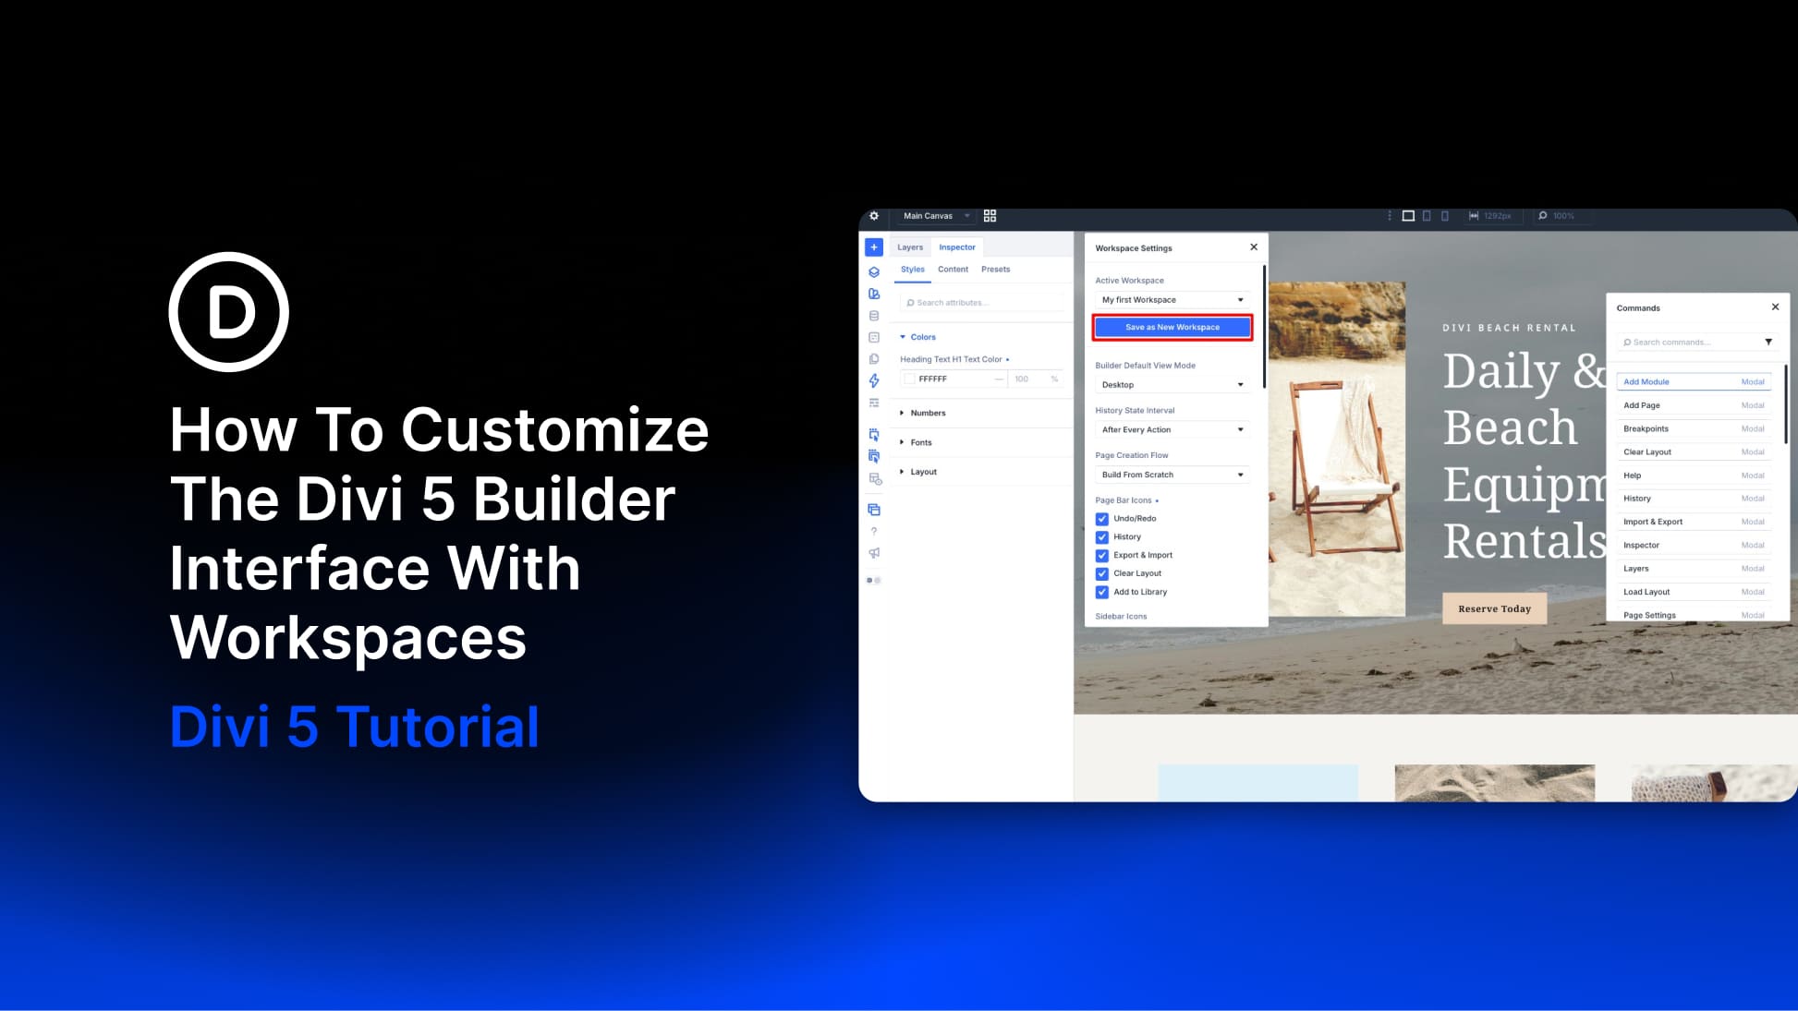This screenshot has height=1011, width=1798.
Task: Click the question mark help icon
Action: 874,532
